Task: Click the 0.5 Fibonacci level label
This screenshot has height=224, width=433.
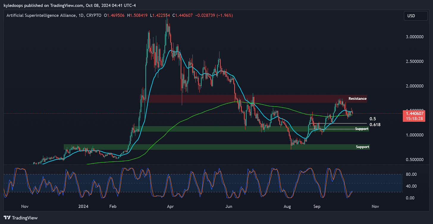Action: click(x=373, y=119)
